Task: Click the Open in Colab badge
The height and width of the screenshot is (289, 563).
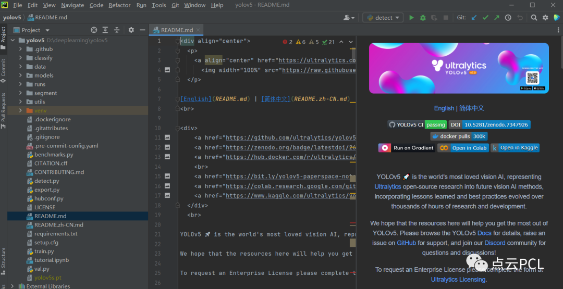Action: (x=463, y=148)
